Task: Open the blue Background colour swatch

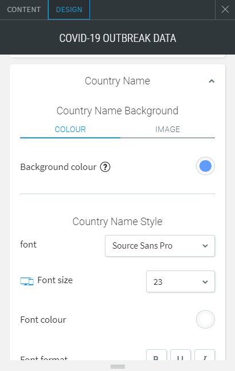Action: click(205, 166)
